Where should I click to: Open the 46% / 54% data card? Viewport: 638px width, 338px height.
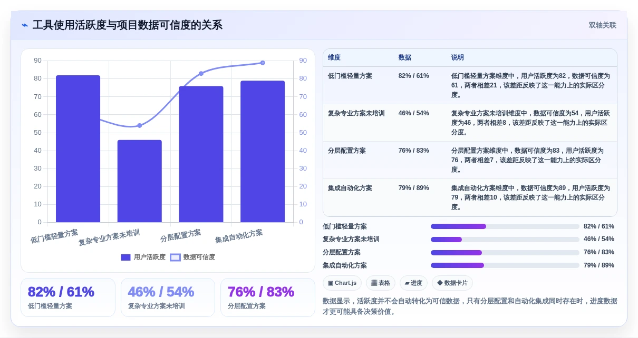[x=168, y=297]
